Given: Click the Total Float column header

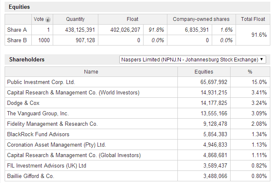Looking at the screenshot, I should 253,19.
